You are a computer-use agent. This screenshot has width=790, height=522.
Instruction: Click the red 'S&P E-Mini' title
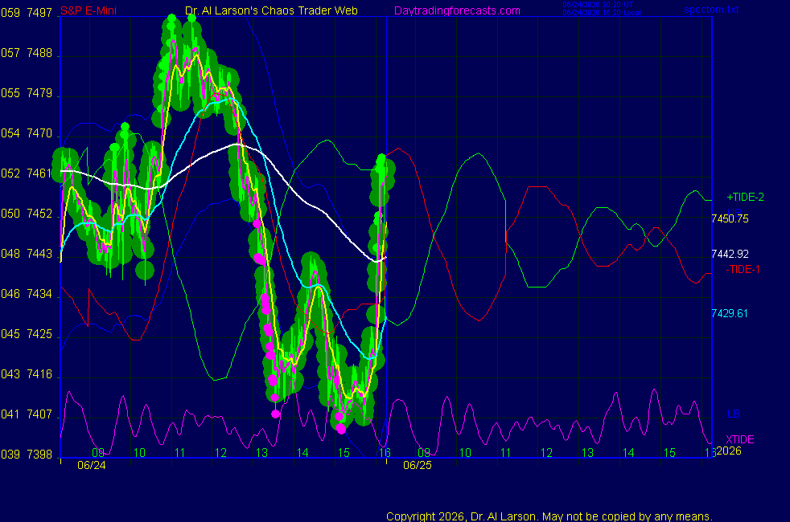click(x=88, y=10)
